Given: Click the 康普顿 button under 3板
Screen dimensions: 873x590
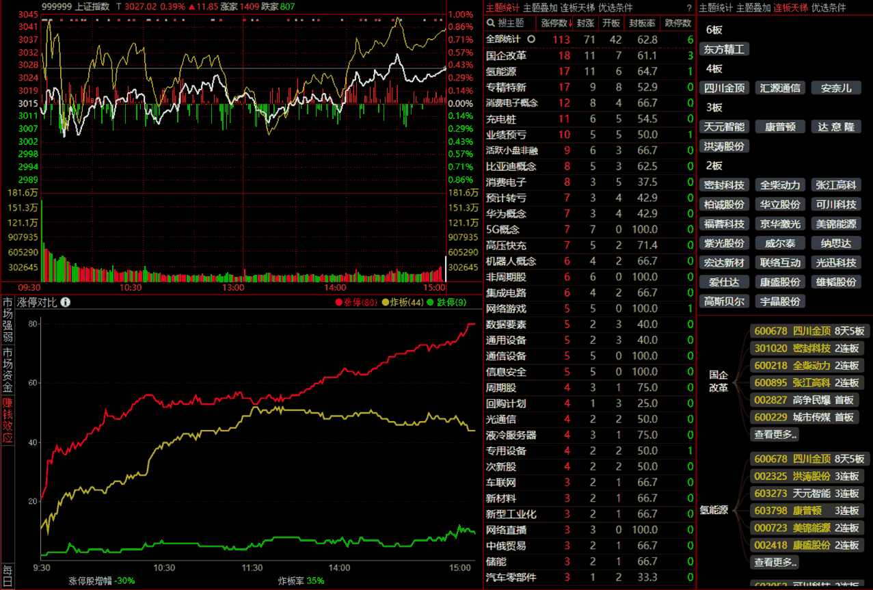Looking at the screenshot, I should (780, 127).
